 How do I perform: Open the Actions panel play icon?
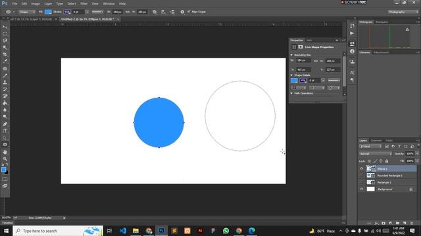tap(352, 33)
